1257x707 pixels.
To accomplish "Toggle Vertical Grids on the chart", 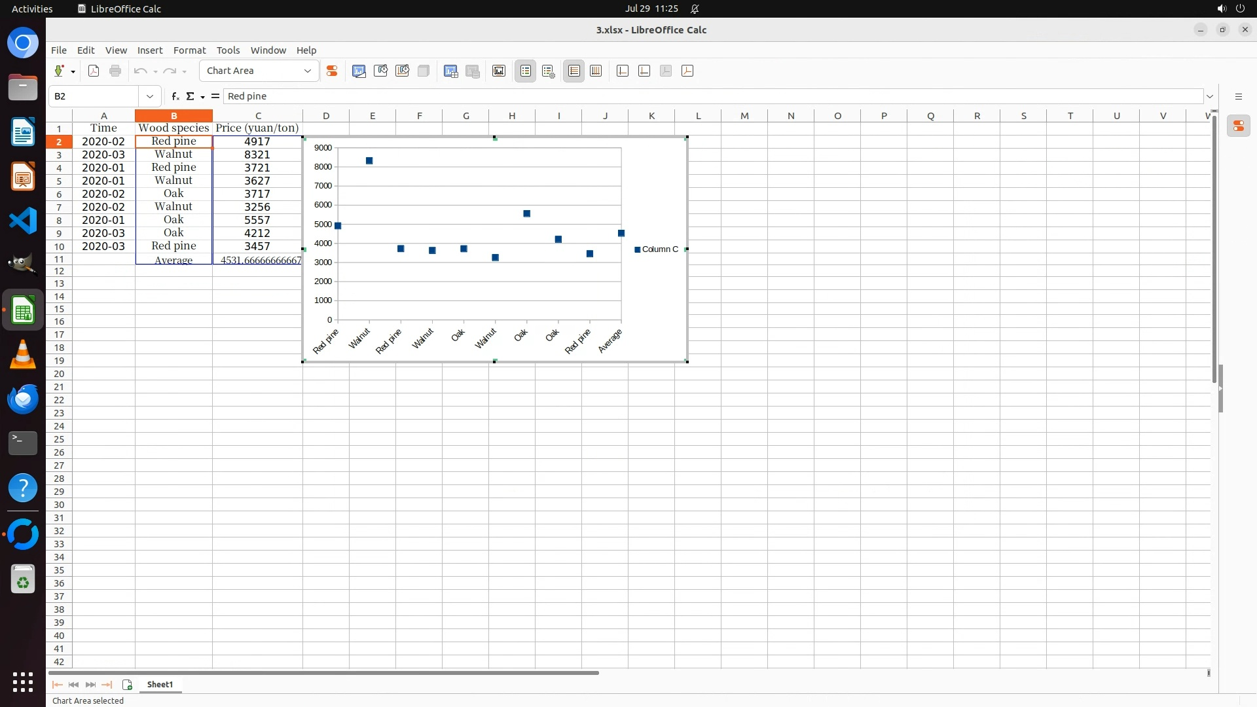I will 596,71.
